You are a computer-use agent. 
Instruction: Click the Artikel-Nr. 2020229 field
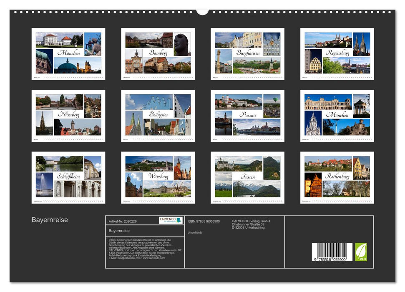(123, 221)
